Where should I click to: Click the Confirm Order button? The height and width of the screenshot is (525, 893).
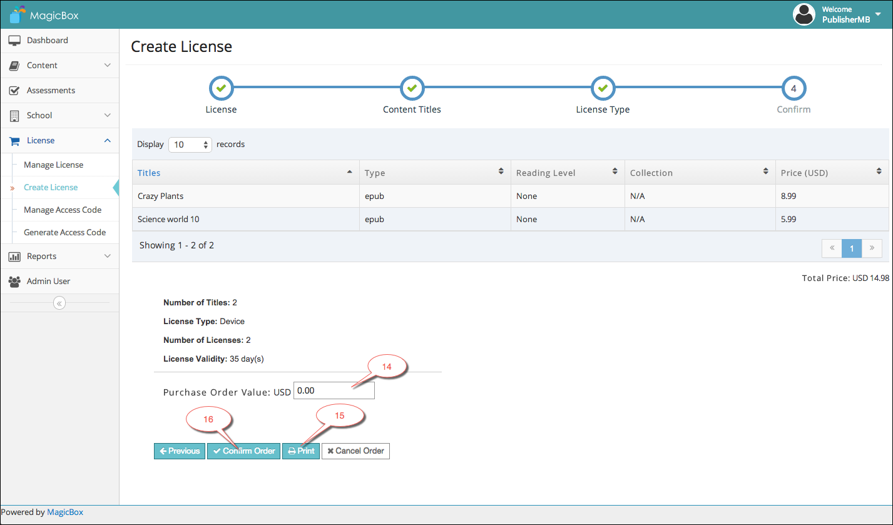243,451
